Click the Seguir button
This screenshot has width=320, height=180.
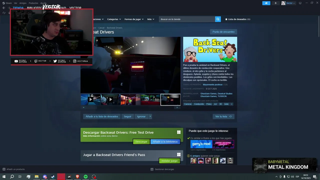[x=127, y=116]
